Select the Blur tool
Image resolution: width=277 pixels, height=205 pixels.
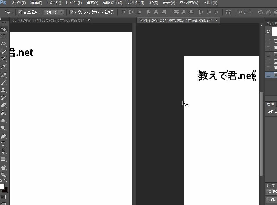3,121
